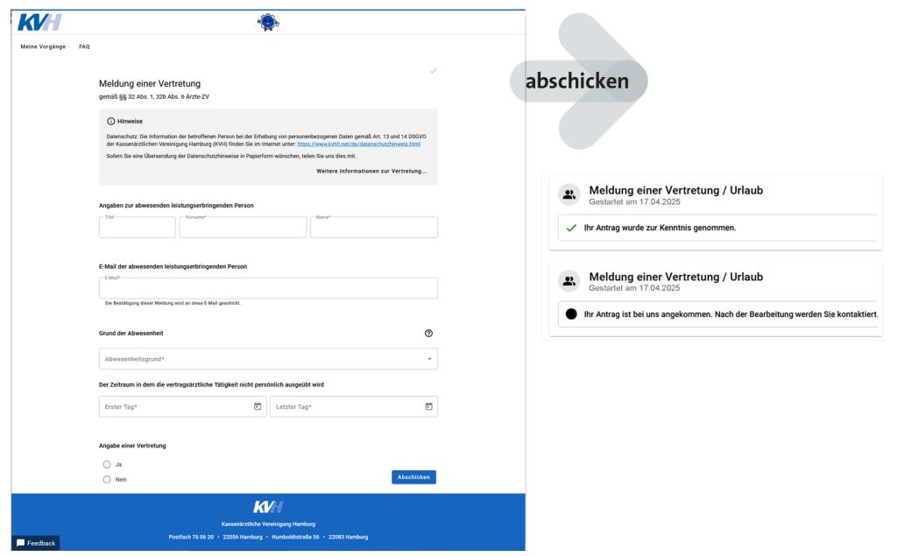The width and height of the screenshot is (897, 556).
Task: Expand Weitere Informationen zur Vertretung
Action: click(371, 171)
